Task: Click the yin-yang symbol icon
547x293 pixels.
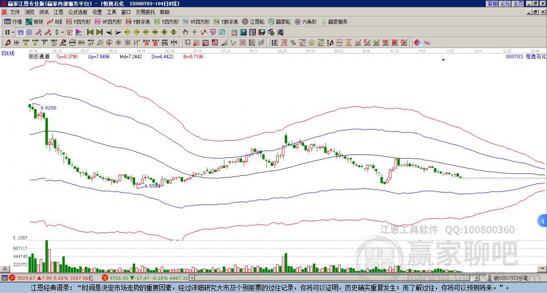Action: click(417, 43)
